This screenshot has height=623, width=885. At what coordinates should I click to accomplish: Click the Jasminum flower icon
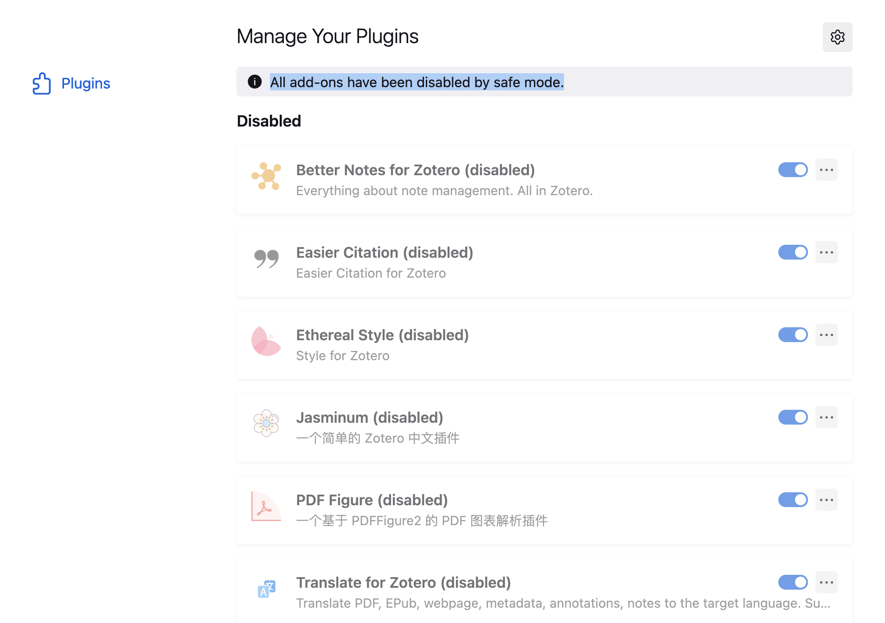click(x=266, y=423)
